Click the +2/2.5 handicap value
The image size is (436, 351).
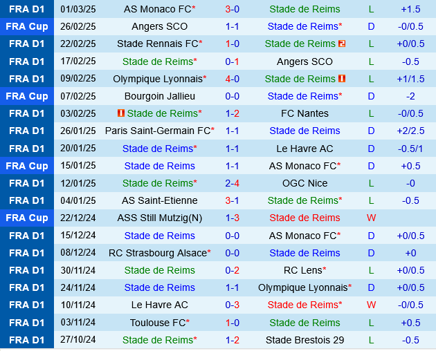[410, 131]
